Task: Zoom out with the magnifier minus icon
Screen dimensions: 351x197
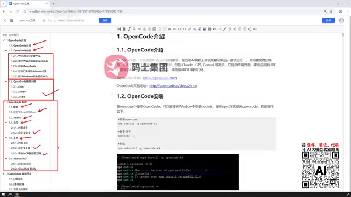Action: 245,29
